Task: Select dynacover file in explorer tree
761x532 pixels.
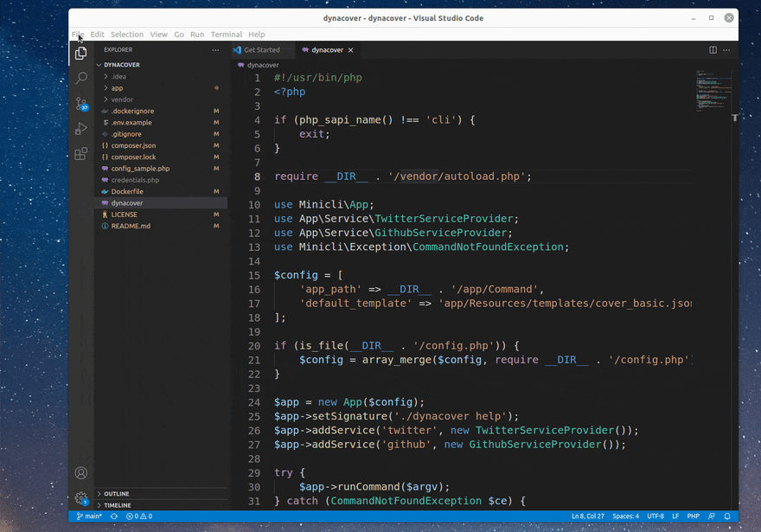Action: coord(161,203)
